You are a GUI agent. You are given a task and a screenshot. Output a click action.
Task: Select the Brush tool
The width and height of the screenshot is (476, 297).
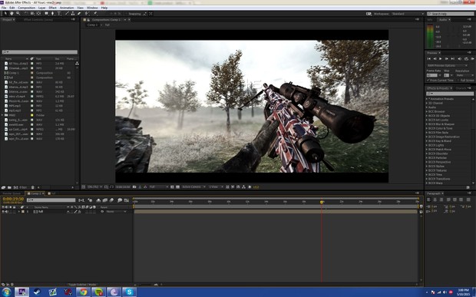(x=67, y=13)
